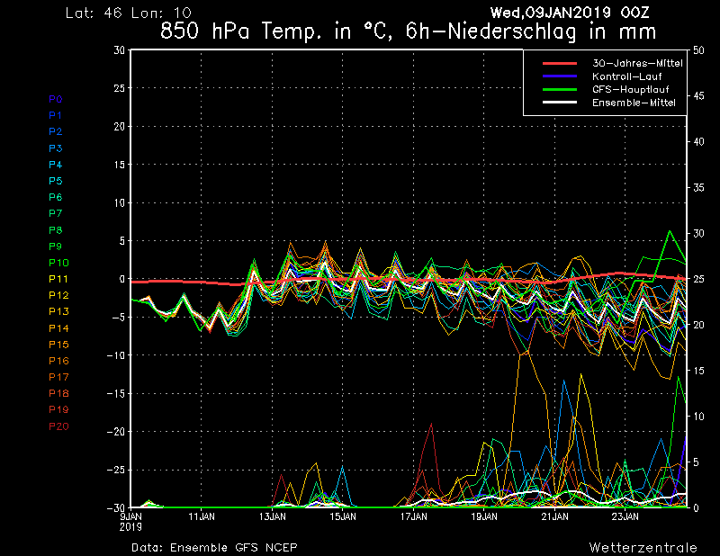
Task: Pick the 35 precipitation axis label
Action: [698, 188]
